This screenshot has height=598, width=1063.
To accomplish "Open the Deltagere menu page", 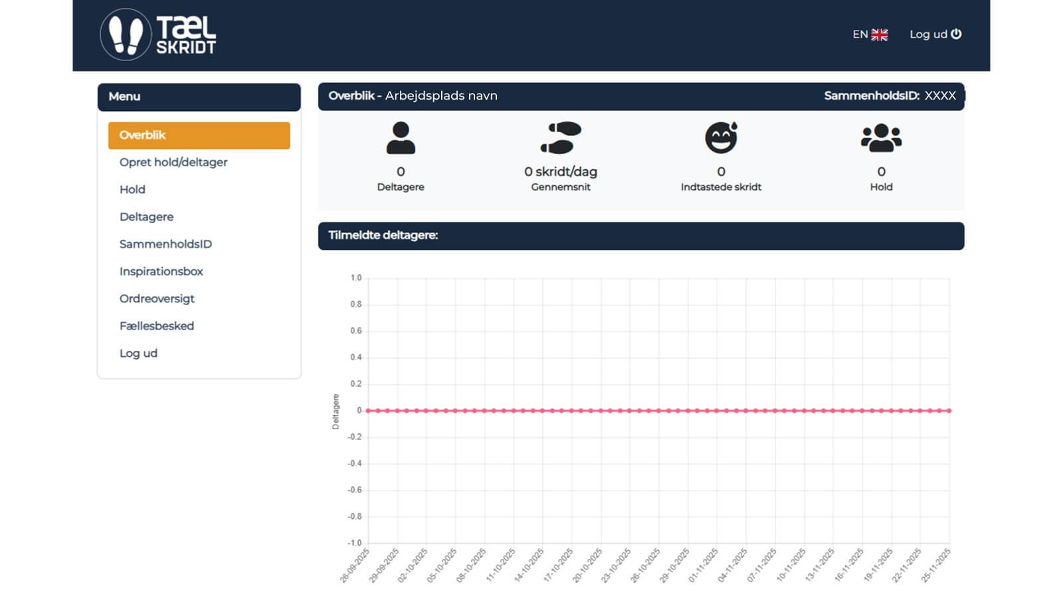I will pyautogui.click(x=146, y=217).
